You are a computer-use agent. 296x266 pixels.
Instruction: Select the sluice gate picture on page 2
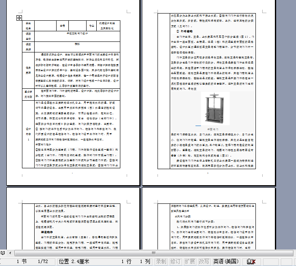tap(215, 108)
